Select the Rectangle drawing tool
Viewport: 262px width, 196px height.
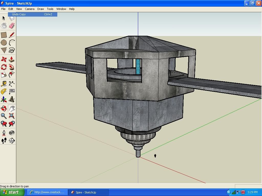click(x=4, y=35)
